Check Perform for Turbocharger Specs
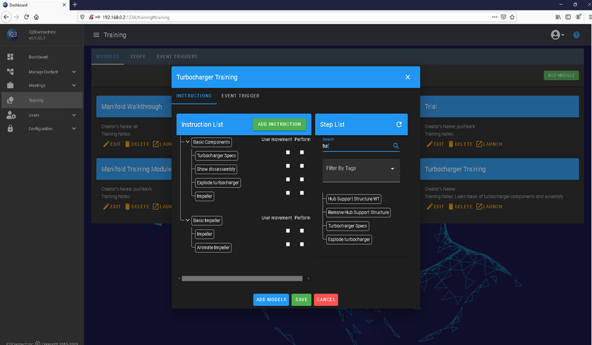This screenshot has height=345, width=592. tap(302, 152)
